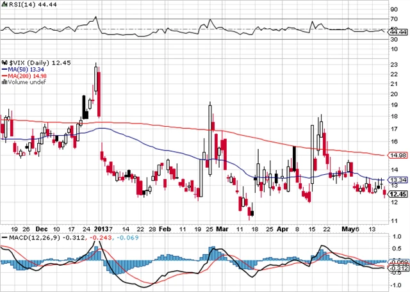This screenshot has height=292, width=410.
Task: Click the 2013 year label on date axis
Action: 101,229
